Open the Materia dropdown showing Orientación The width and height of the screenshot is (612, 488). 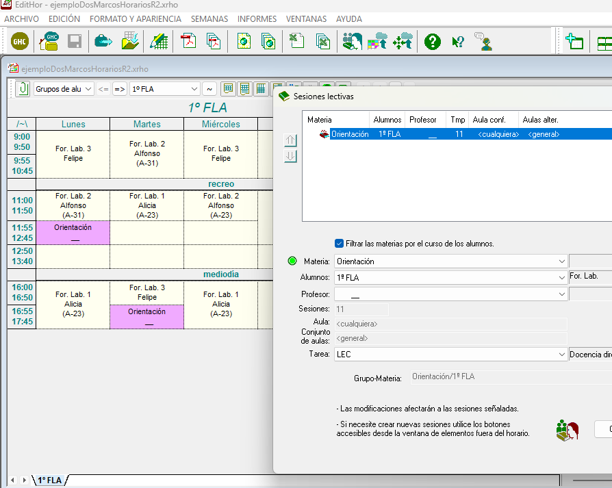coord(451,261)
